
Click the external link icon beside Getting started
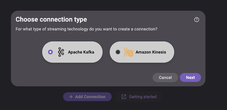[124, 97]
